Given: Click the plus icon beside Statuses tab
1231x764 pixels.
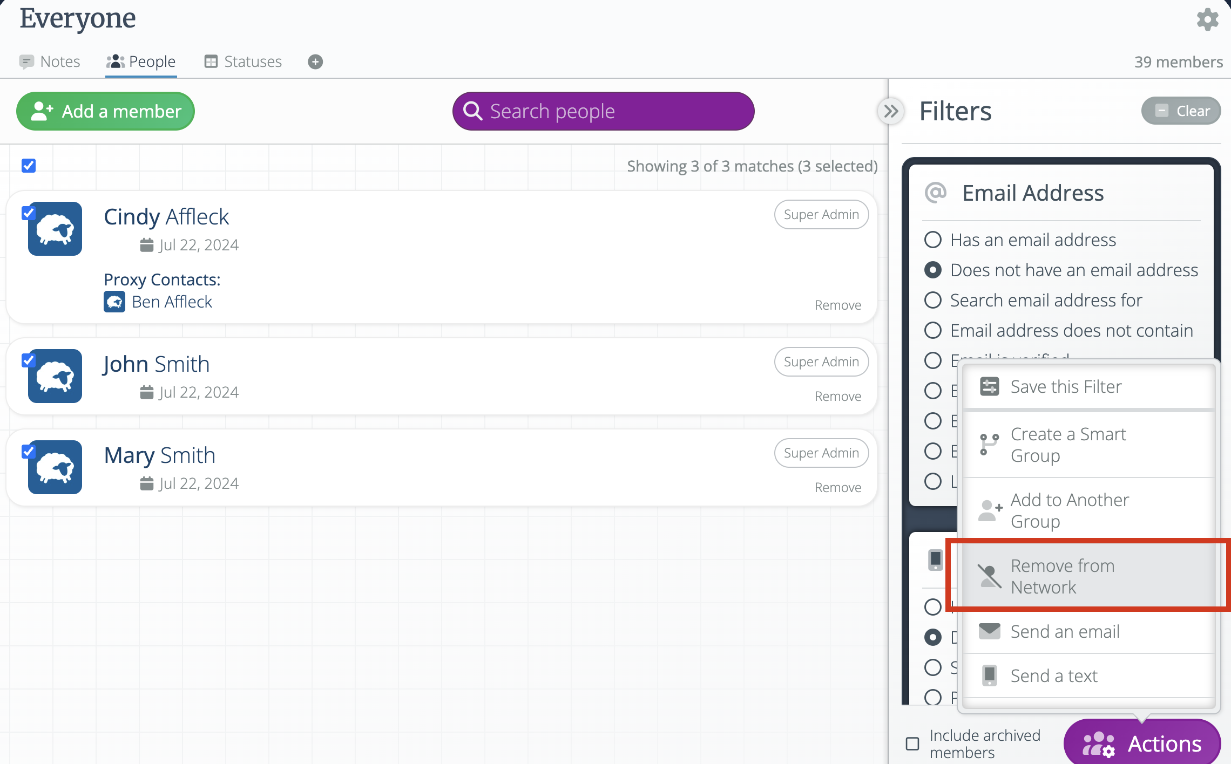Looking at the screenshot, I should click(x=315, y=62).
